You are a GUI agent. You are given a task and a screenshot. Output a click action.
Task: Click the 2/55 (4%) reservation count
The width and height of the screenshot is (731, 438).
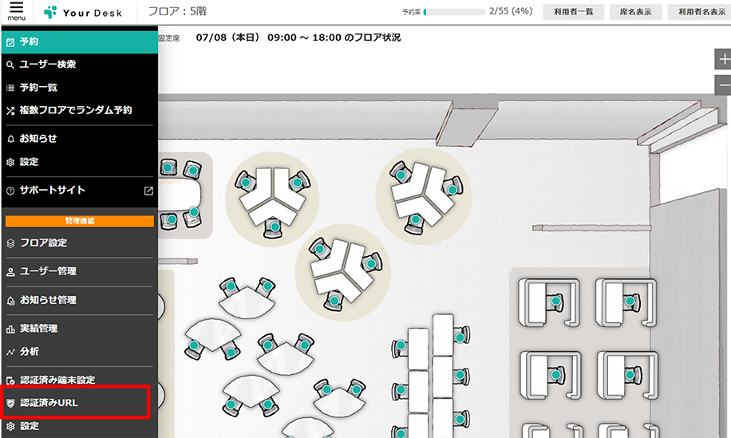[x=511, y=11]
